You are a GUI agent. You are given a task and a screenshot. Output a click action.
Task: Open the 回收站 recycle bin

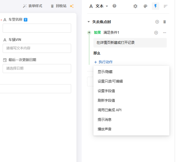pyautogui.click(x=58, y=6)
